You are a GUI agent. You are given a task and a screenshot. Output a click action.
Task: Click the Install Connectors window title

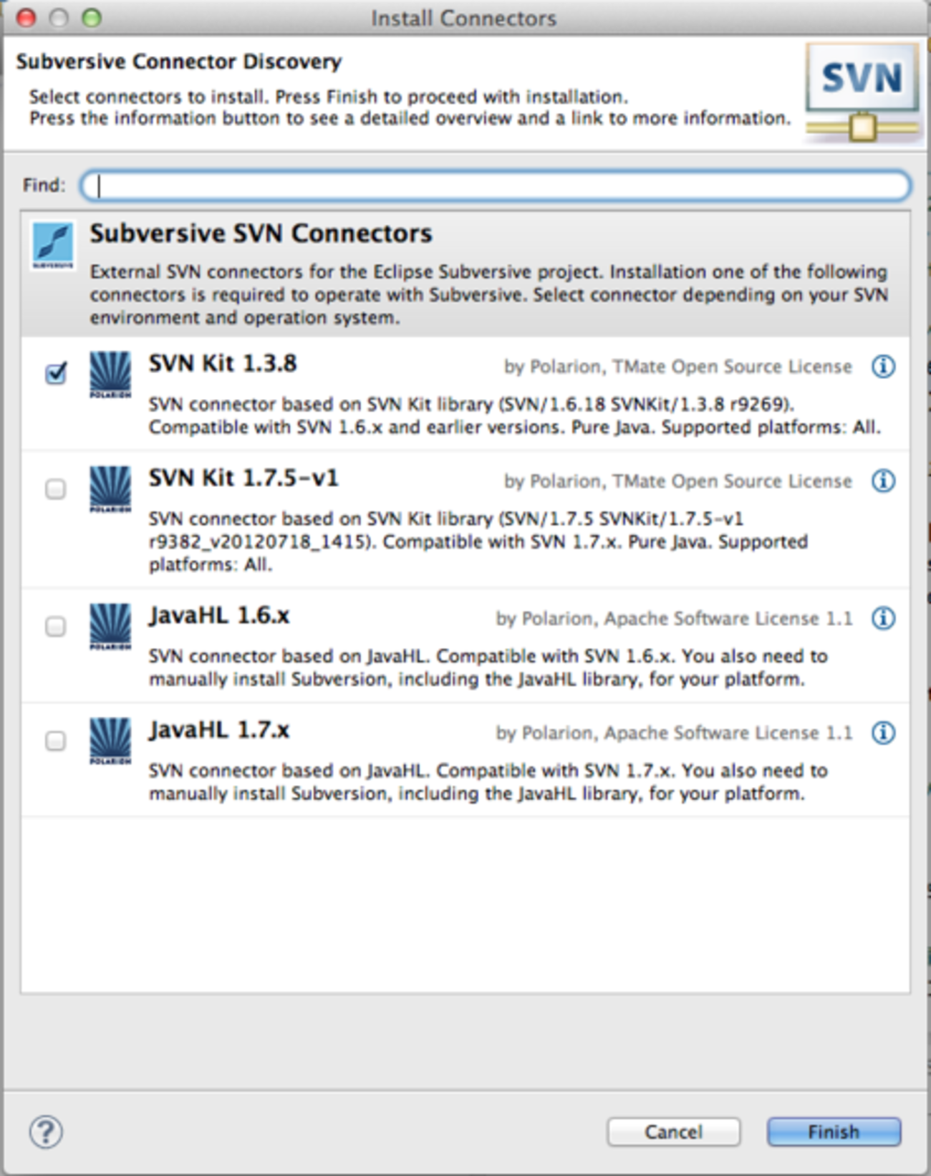[463, 18]
